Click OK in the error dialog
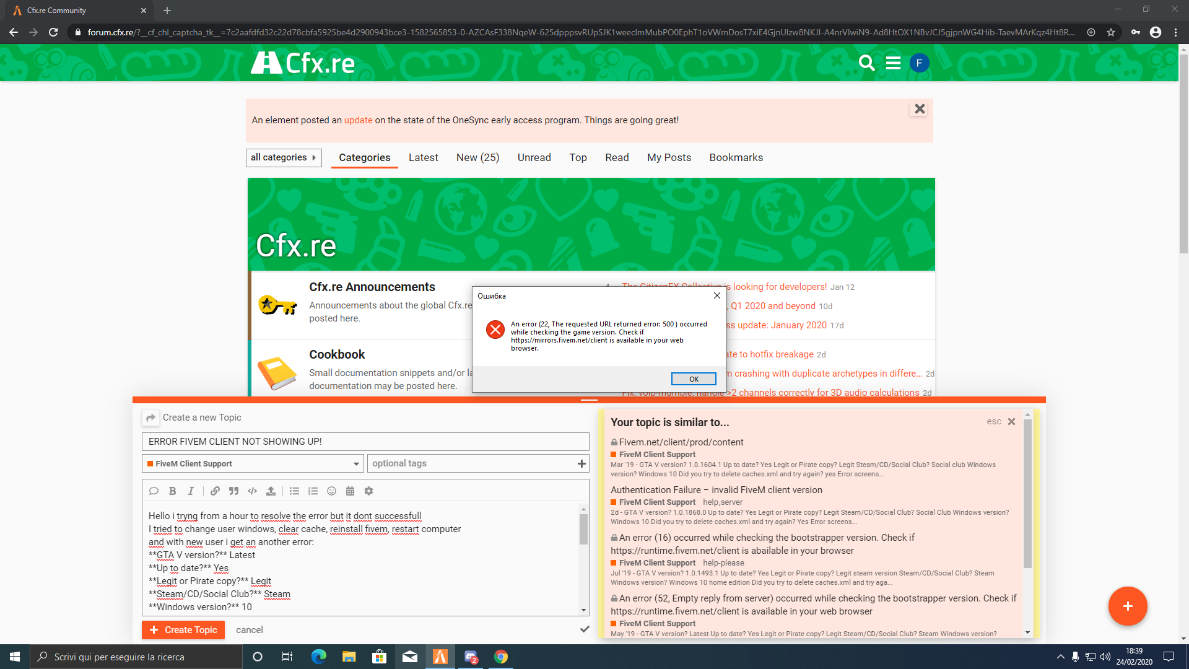The image size is (1189, 669). coord(694,379)
